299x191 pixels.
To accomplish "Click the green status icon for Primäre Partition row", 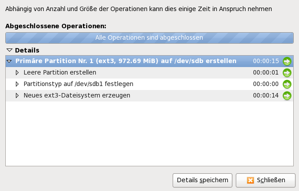I will point(287,61).
